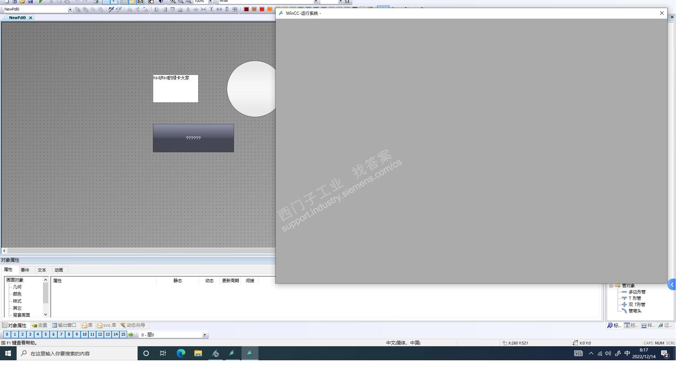Switch to the SVG 库 bottom tab
The image size is (676, 380).
(x=107, y=325)
